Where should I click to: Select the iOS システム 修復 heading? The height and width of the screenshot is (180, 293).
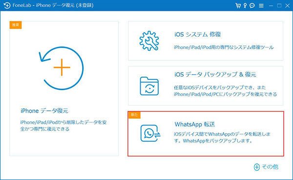pyautogui.click(x=197, y=34)
